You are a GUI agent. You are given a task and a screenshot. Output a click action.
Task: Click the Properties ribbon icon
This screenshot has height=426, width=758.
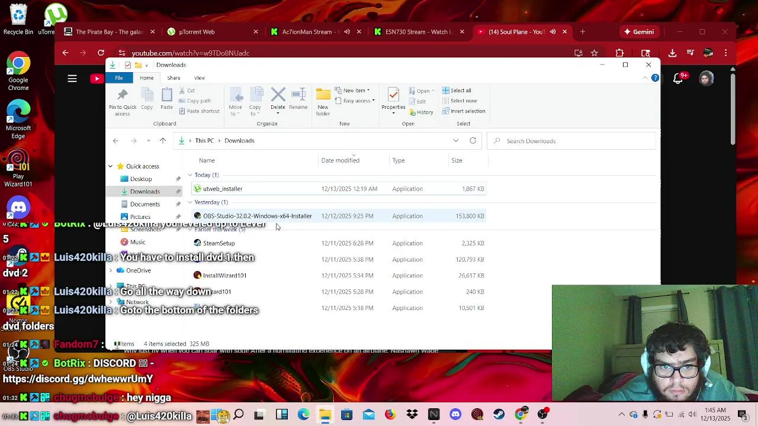393,95
